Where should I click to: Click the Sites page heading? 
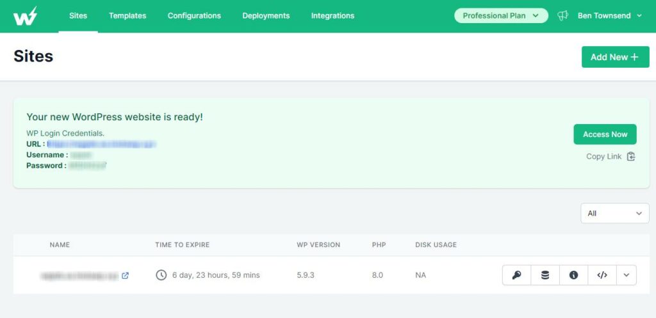click(x=33, y=56)
